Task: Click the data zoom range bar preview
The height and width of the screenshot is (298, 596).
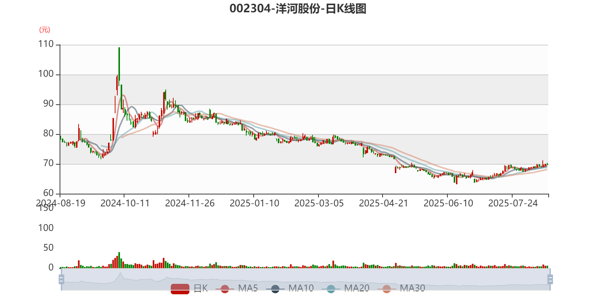Action: [305, 279]
